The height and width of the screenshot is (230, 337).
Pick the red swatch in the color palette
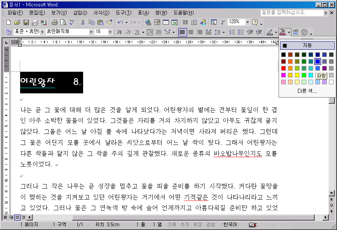click(x=283, y=68)
